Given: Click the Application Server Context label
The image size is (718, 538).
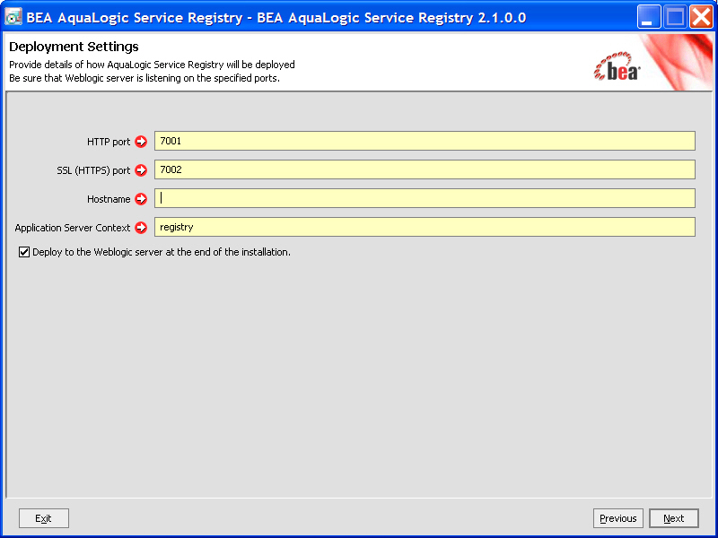Looking at the screenshot, I should point(73,228).
